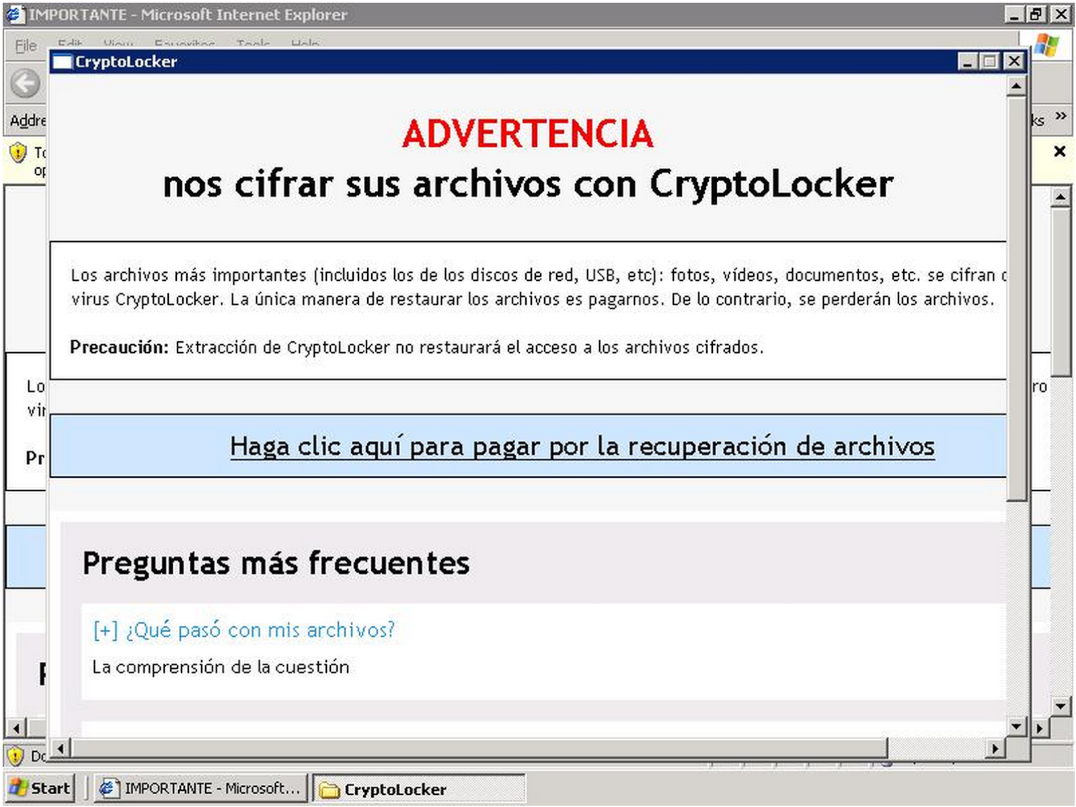Click the CryptoLocker window title bar icon
This screenshot has height=807, width=1076.
pos(63,62)
